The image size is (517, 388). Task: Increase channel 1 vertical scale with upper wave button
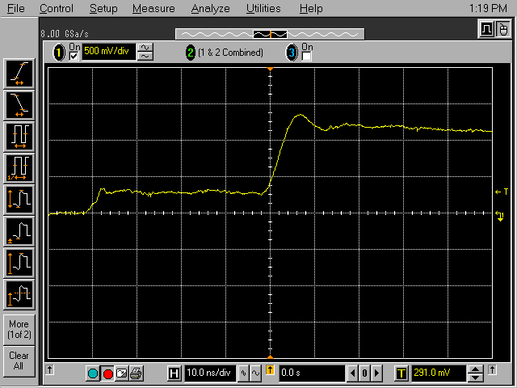click(145, 48)
